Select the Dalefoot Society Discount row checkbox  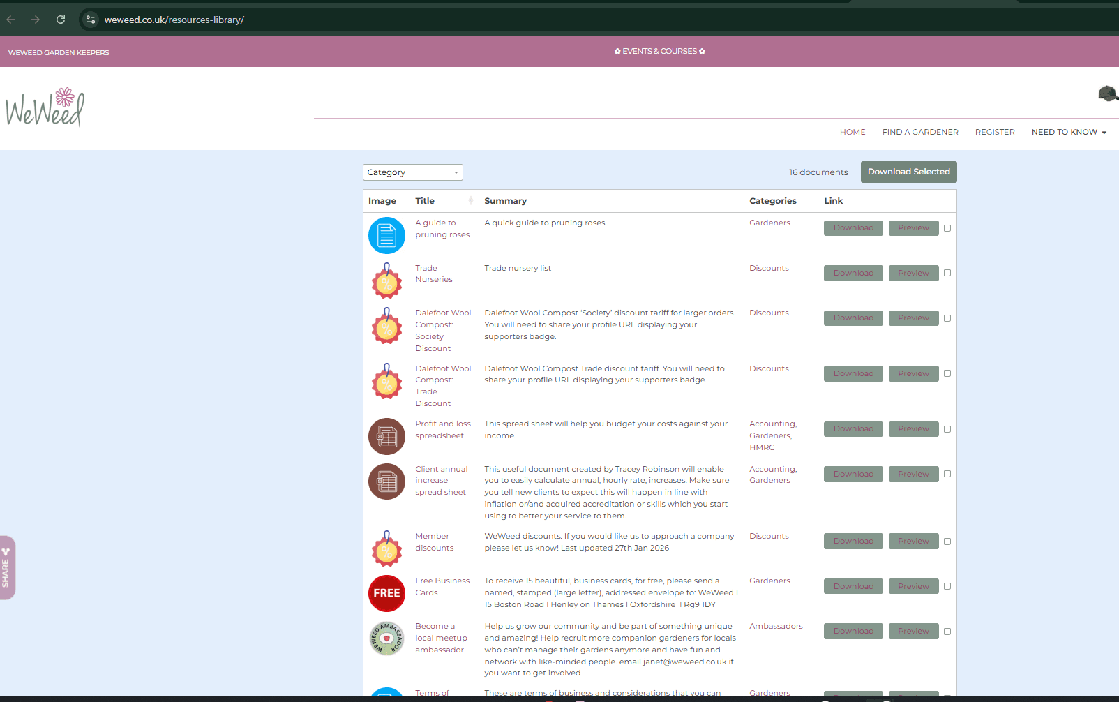click(947, 318)
